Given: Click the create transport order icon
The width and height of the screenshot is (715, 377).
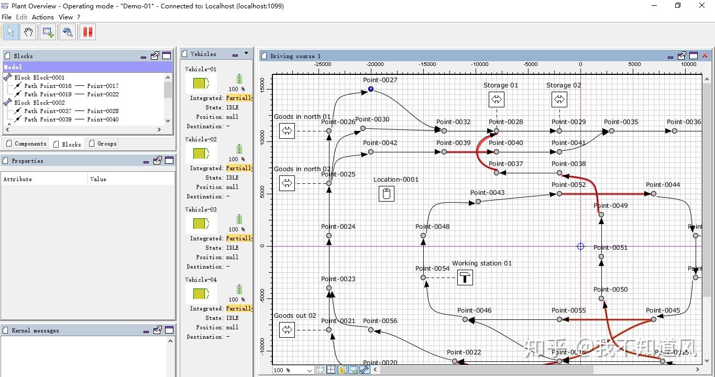Looking at the screenshot, I should tap(48, 32).
